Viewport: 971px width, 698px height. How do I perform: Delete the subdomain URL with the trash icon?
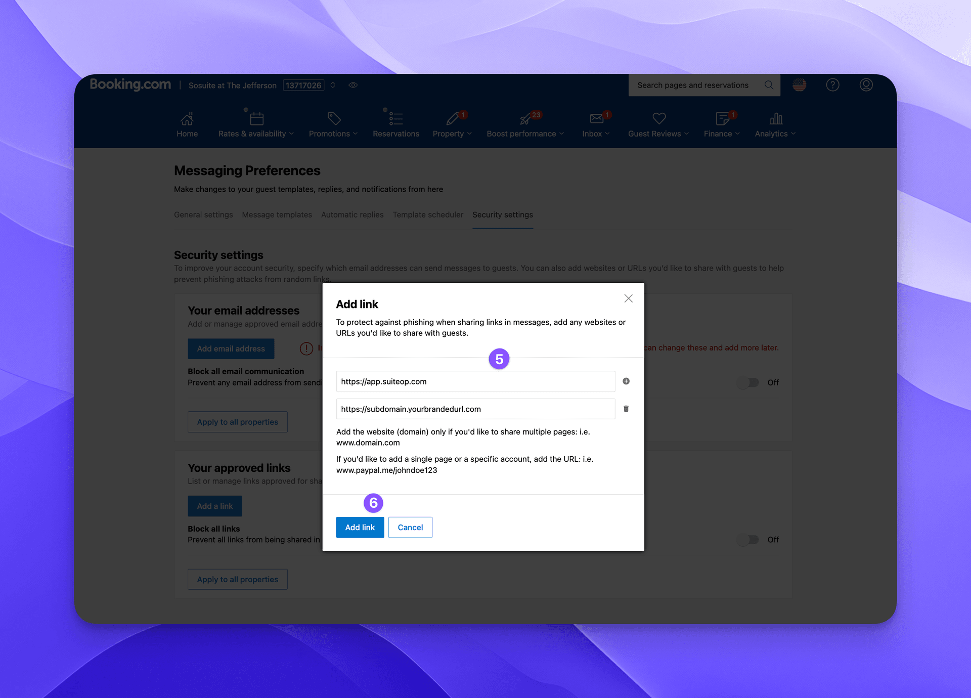[626, 409]
